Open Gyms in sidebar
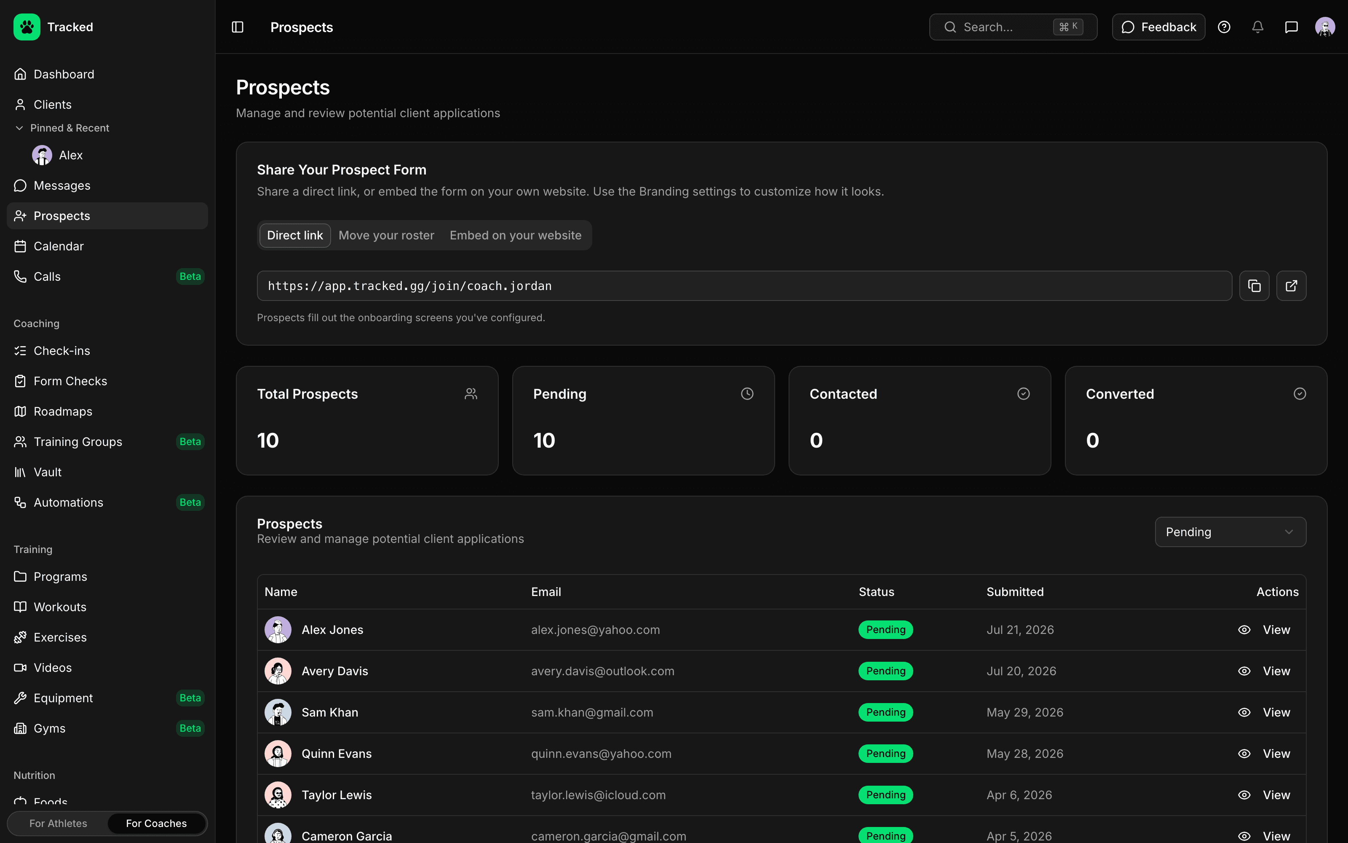 [107, 729]
